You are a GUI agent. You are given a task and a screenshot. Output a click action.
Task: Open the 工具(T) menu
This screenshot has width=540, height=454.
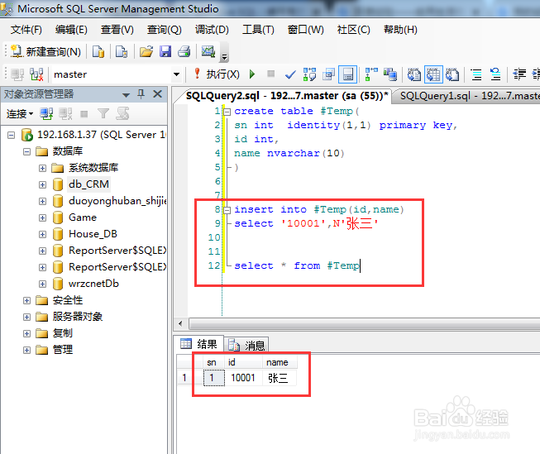click(258, 30)
